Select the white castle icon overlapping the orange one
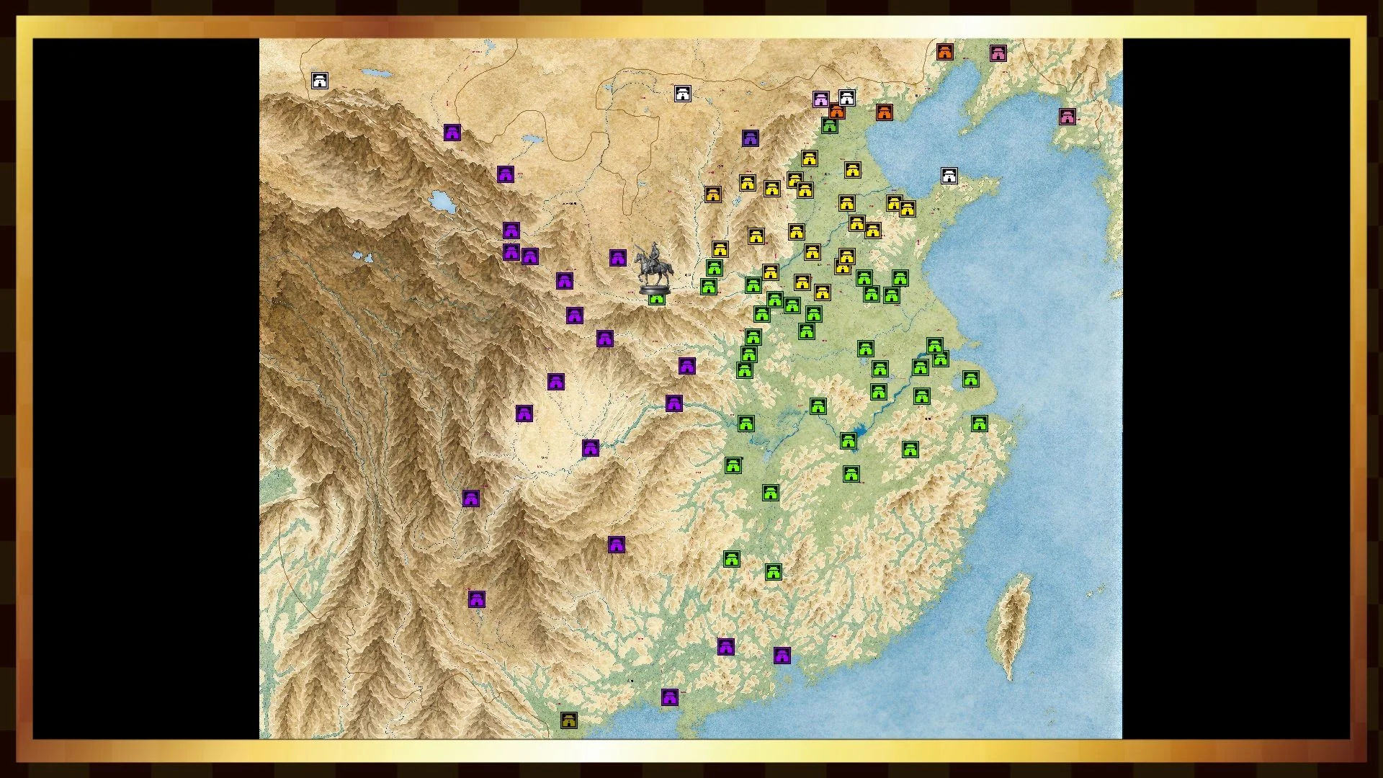Image resolution: width=1383 pixels, height=778 pixels. tap(847, 97)
